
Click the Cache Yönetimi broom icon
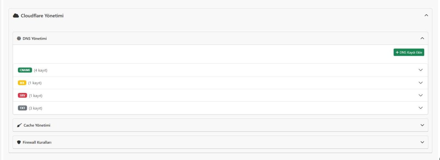[19, 125]
